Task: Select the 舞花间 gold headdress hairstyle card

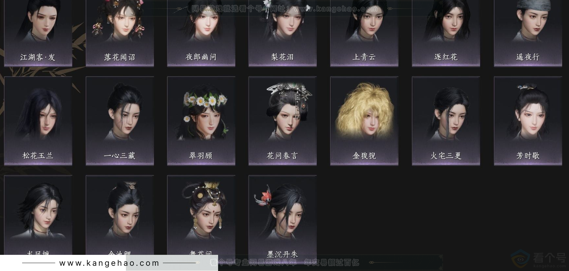Action: [x=201, y=215]
